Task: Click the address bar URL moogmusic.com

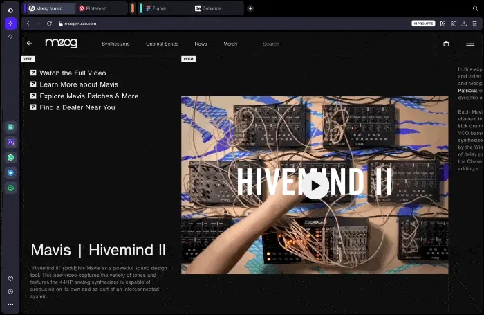Action: (x=80, y=24)
